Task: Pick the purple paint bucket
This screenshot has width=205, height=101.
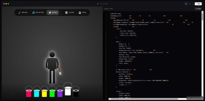Action: coord(60,92)
